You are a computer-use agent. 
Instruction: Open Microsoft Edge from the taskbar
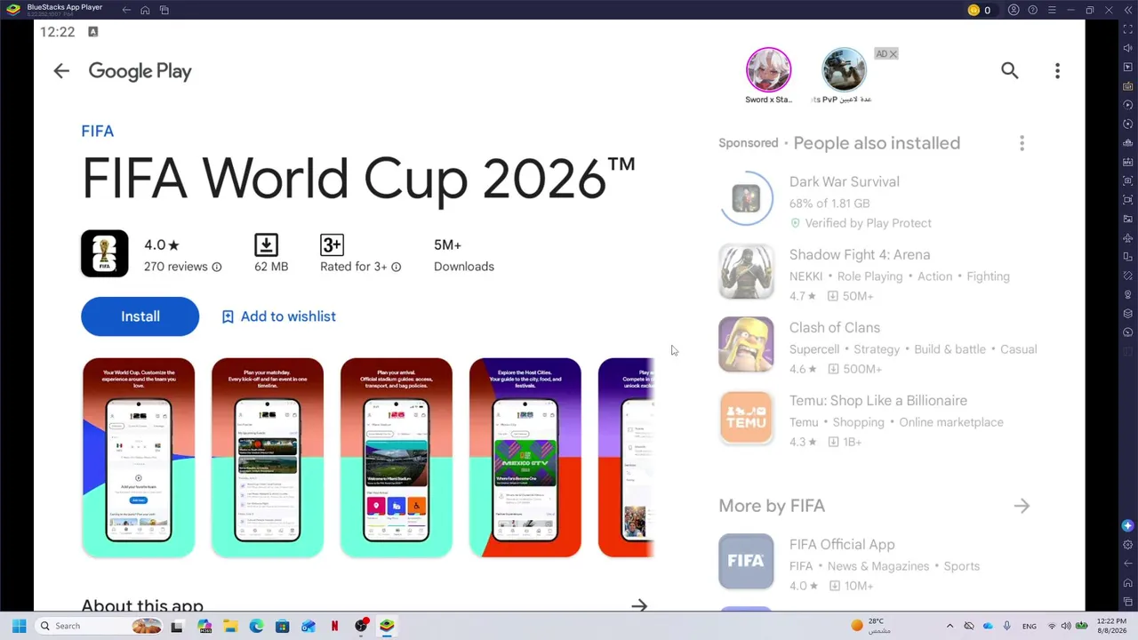coord(256,626)
